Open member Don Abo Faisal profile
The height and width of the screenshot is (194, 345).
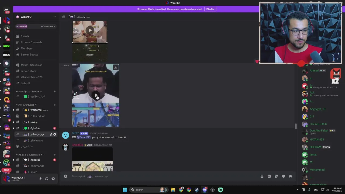pos(319,131)
